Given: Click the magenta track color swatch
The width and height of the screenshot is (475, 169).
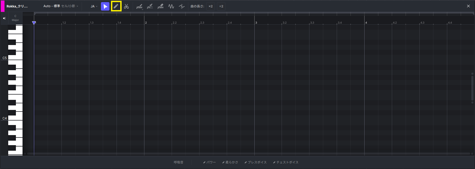Looking at the screenshot, I should pos(3,6).
